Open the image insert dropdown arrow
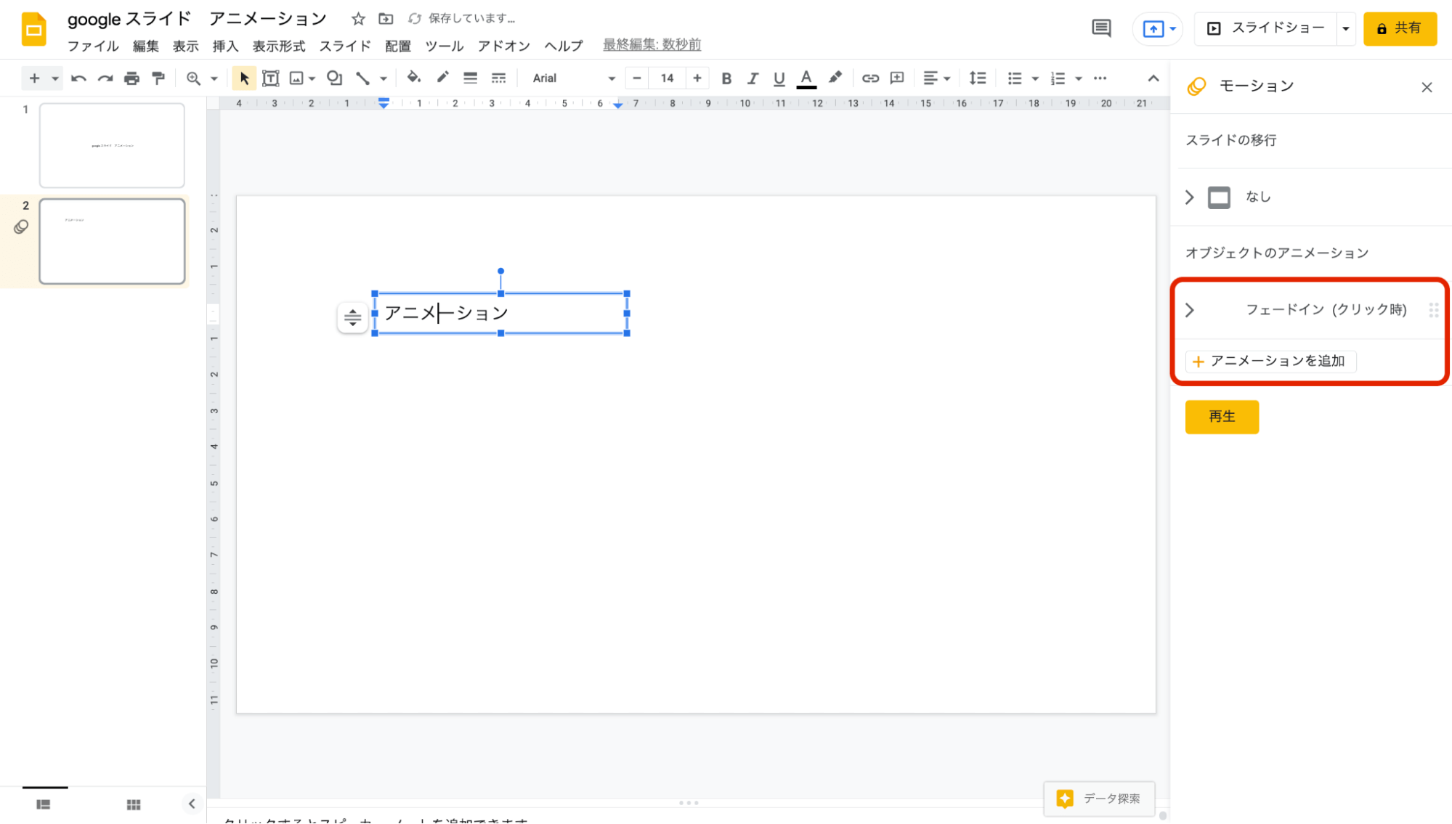This screenshot has height=824, width=1452. 312,78
